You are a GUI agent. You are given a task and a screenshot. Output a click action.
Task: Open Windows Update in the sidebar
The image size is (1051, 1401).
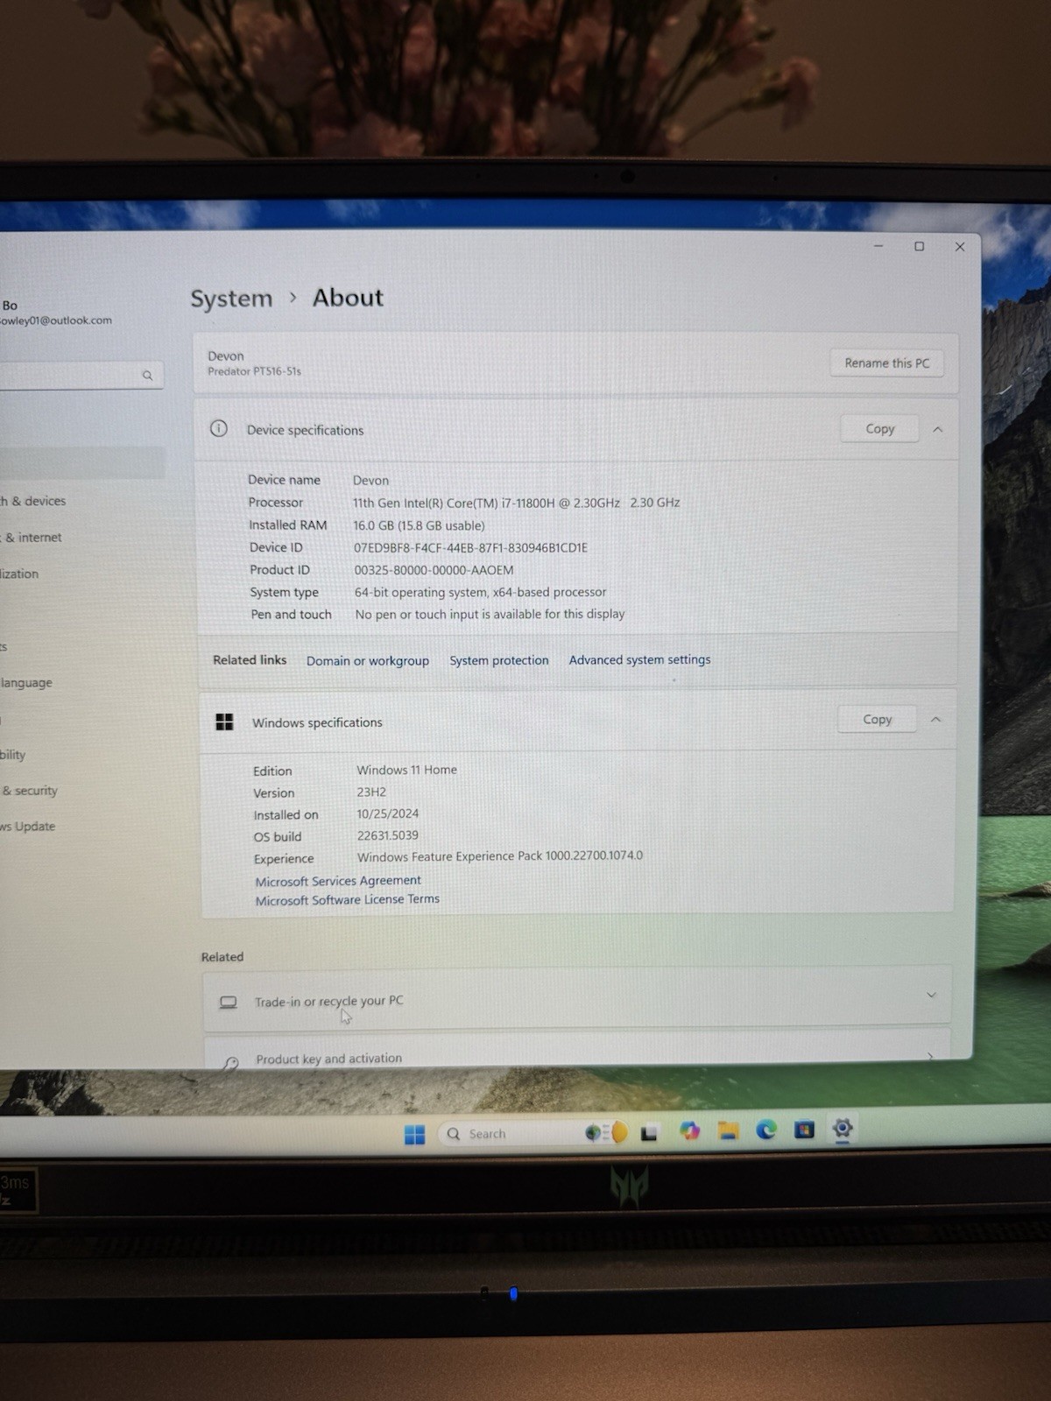(x=28, y=826)
